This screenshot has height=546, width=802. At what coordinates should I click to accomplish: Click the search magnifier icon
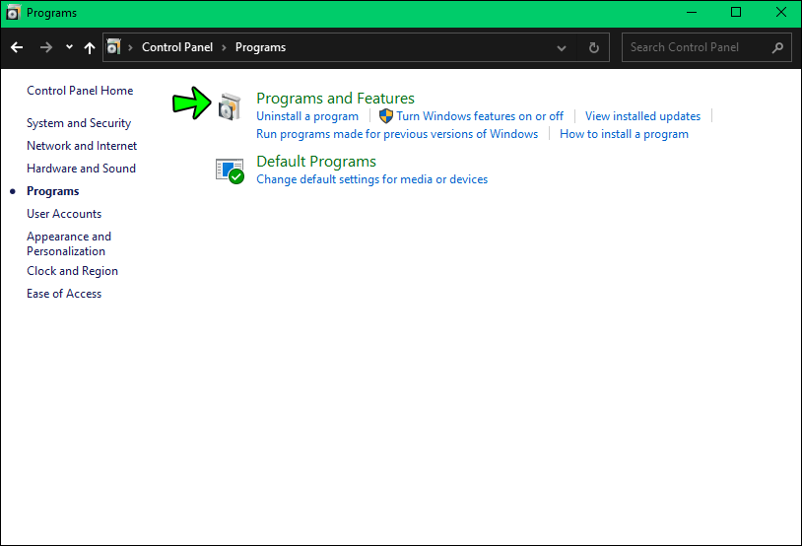(777, 47)
